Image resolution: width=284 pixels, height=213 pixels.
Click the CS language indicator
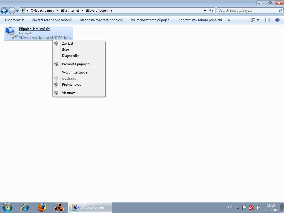[230, 207]
